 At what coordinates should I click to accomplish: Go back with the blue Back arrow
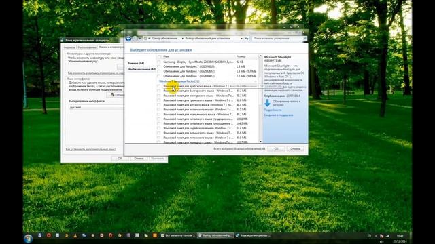(128, 39)
